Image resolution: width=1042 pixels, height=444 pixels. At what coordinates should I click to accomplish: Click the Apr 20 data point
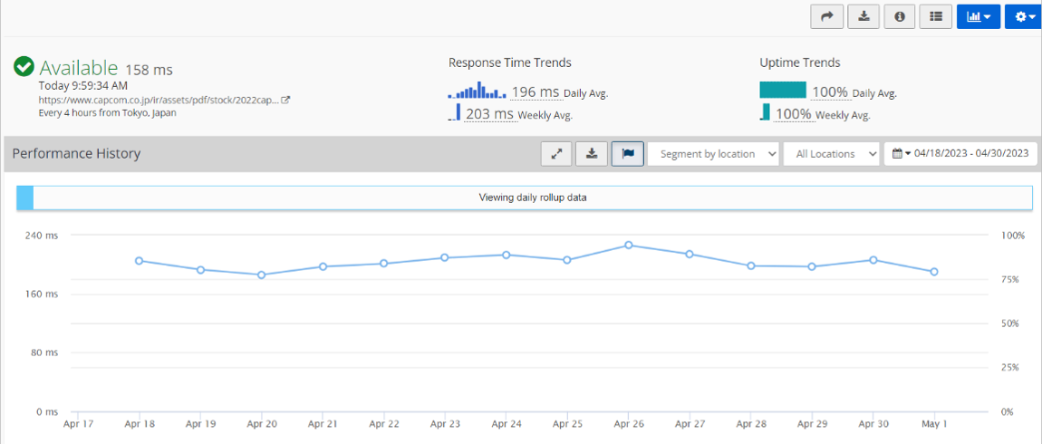[x=261, y=275]
